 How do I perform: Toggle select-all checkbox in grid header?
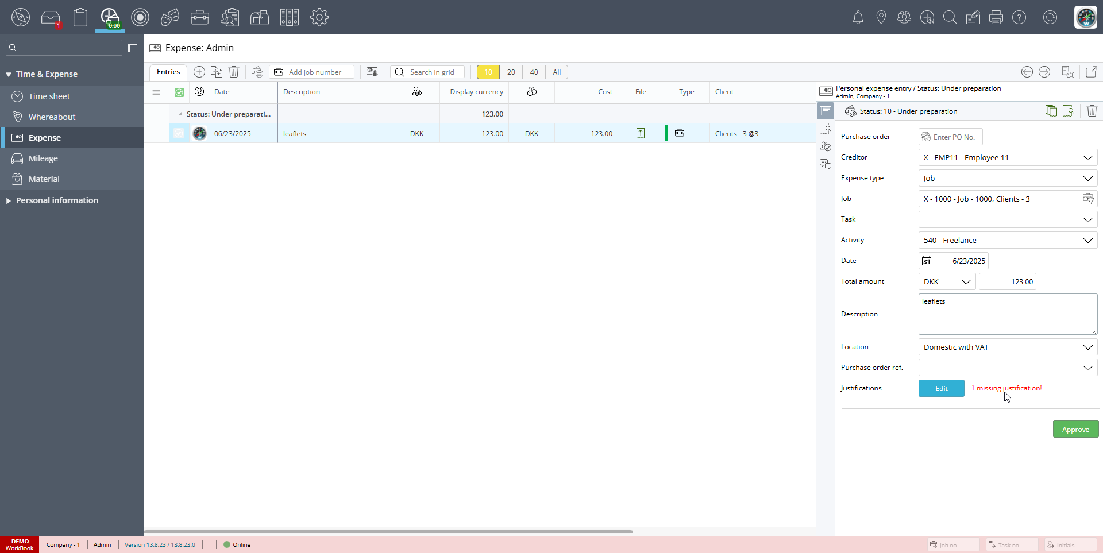pyautogui.click(x=179, y=92)
